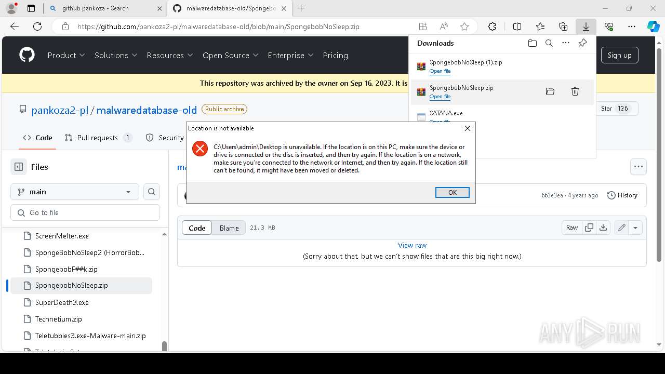Open Edge settings and more menu
This screenshot has width=665, height=374.
(x=632, y=26)
